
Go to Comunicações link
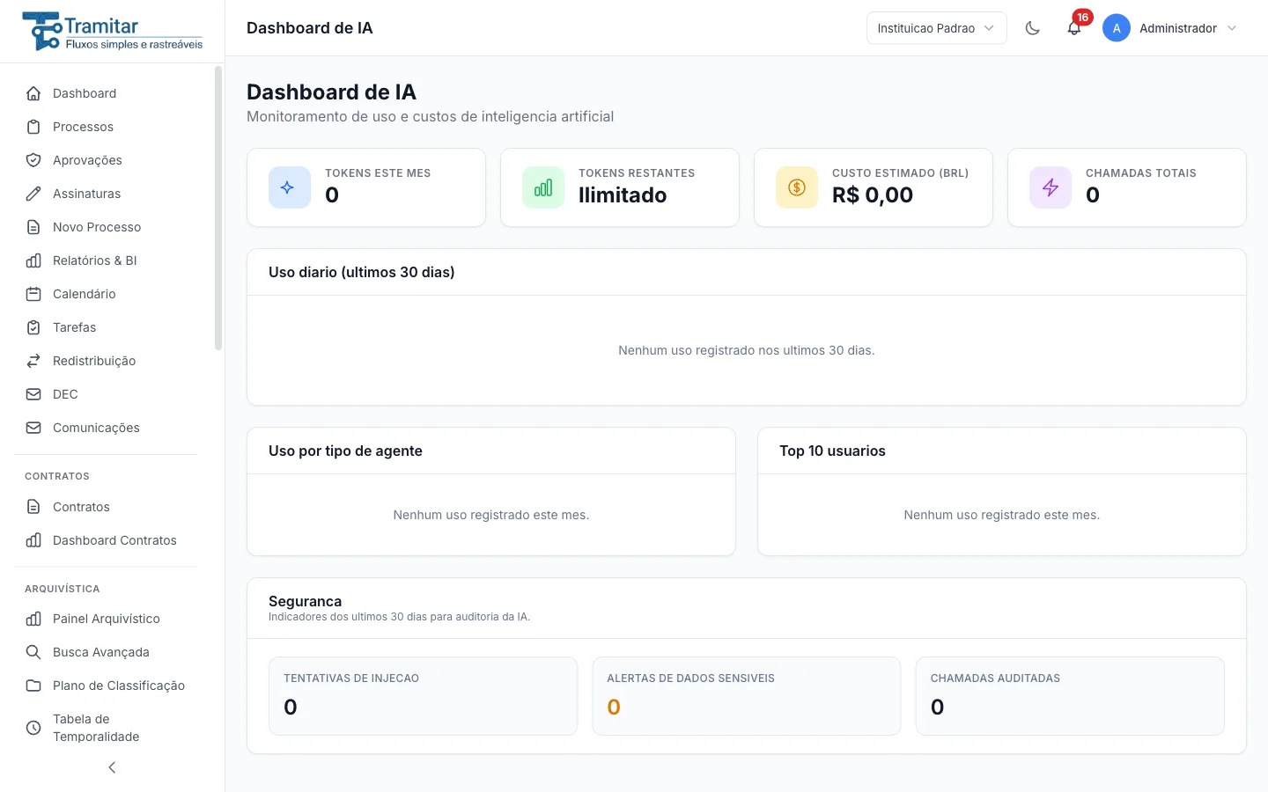[x=106, y=428]
